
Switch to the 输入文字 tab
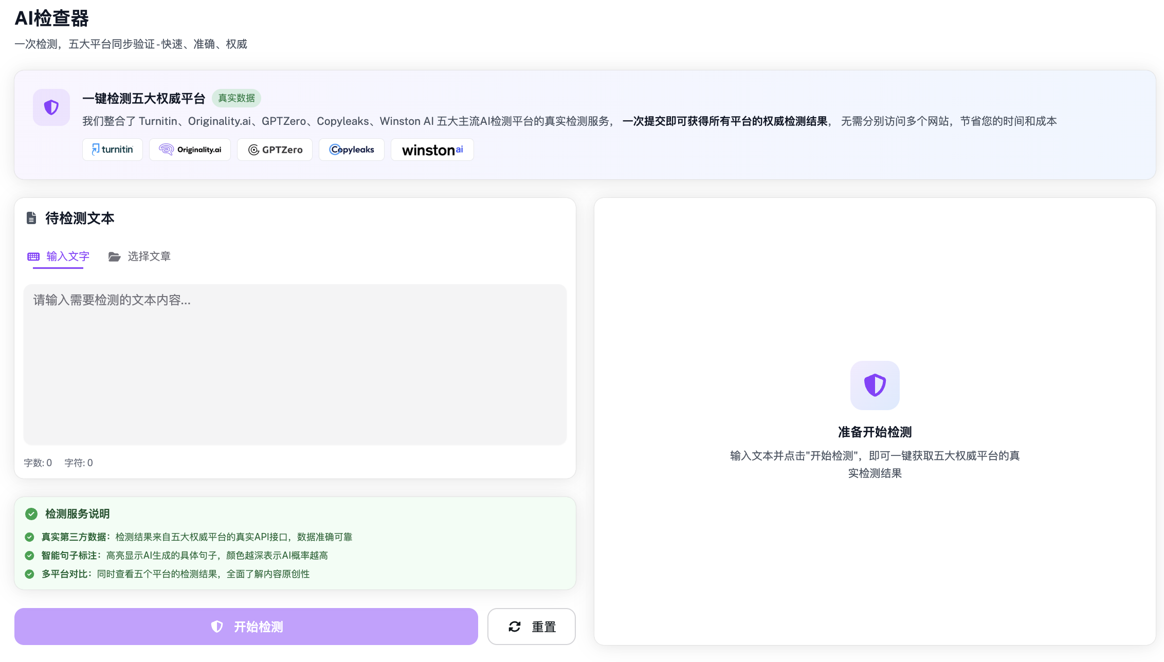(67, 256)
